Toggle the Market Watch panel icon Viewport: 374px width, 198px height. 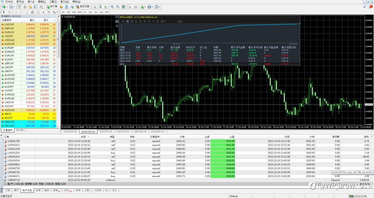click(x=20, y=7)
